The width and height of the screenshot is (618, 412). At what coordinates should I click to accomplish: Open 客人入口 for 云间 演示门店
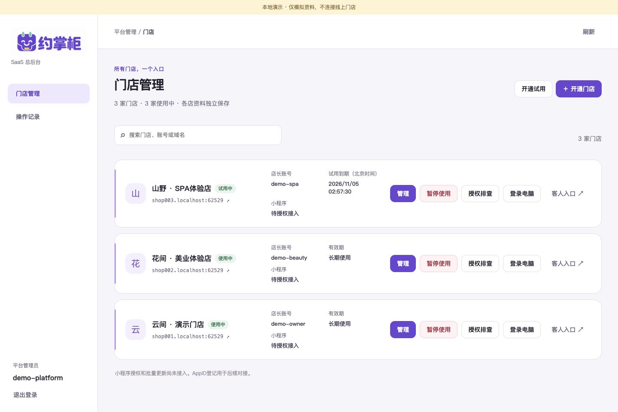click(567, 330)
